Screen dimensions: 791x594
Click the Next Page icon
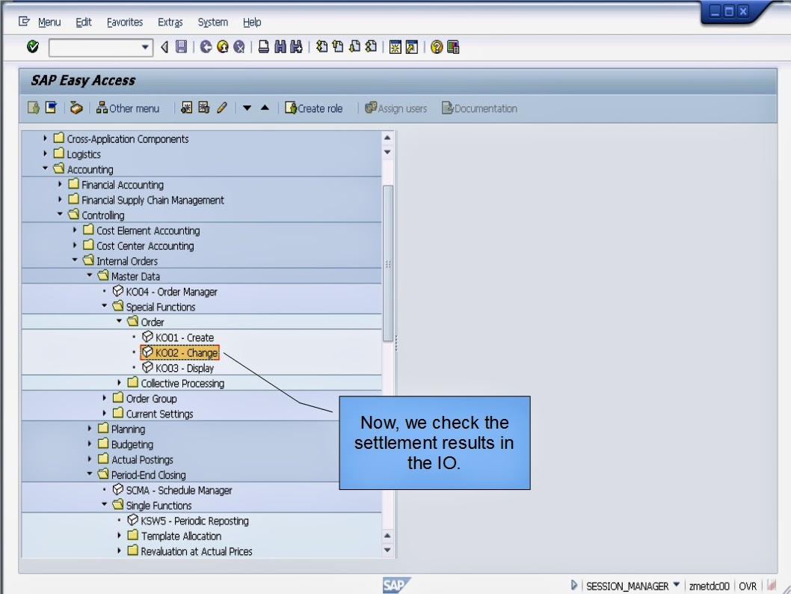pos(354,47)
